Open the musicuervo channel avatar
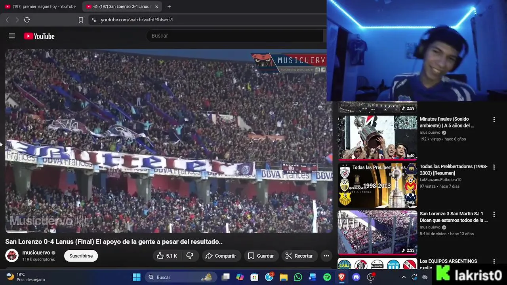The height and width of the screenshot is (285, 507). 12,256
